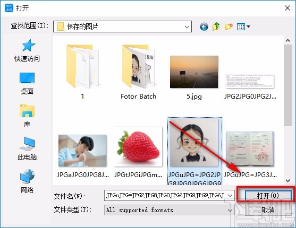Expand the file type formats dropdown

230,210
